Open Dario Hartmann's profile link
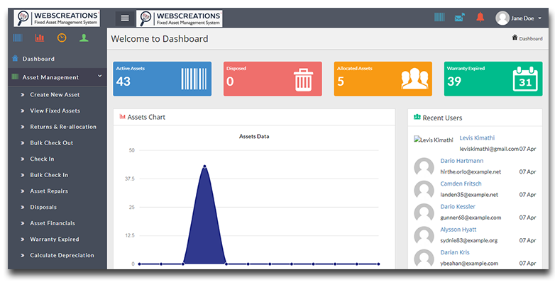The height and width of the screenshot is (282, 555). 461,161
